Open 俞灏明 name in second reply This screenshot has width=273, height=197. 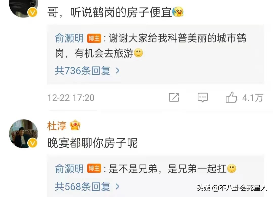pyautogui.click(x=69, y=169)
